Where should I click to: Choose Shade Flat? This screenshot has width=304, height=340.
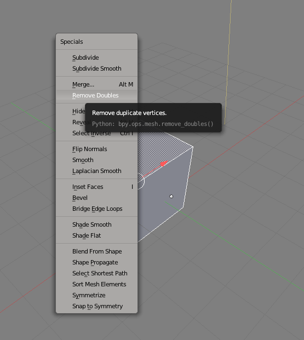click(96, 235)
